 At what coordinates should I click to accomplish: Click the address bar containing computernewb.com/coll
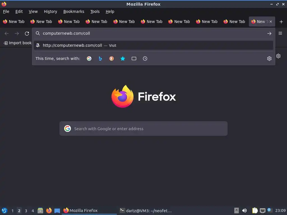[153, 33]
